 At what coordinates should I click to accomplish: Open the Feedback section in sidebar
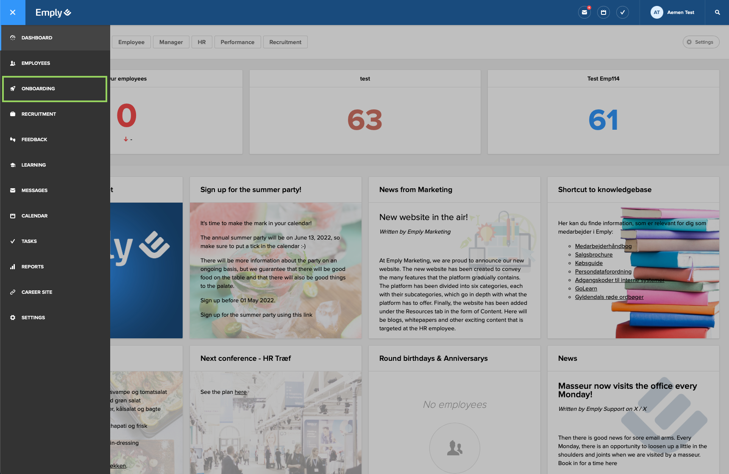[34, 139]
